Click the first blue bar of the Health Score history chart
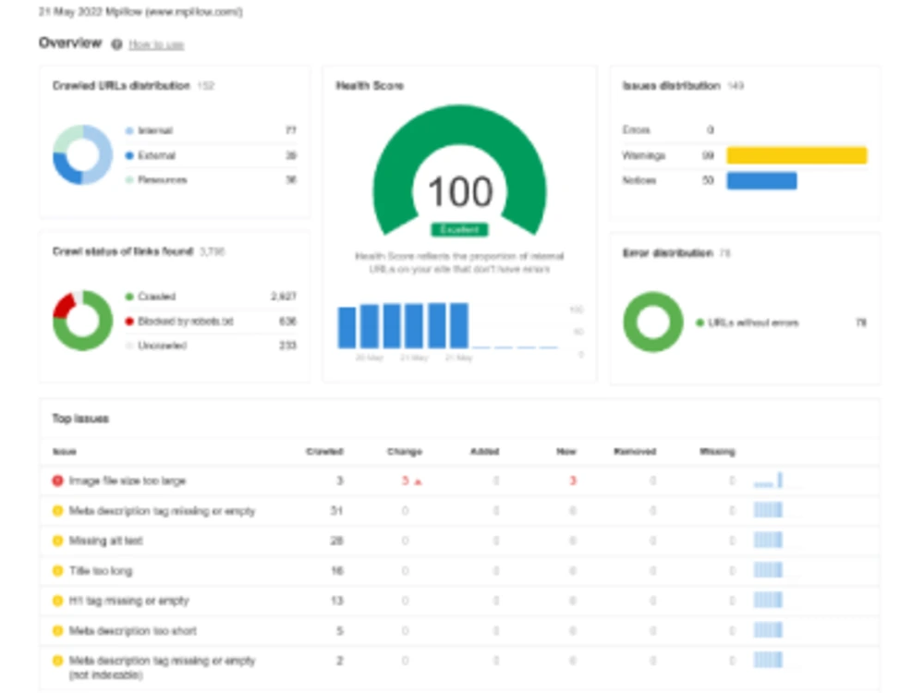This screenshot has width=924, height=693. 346,327
